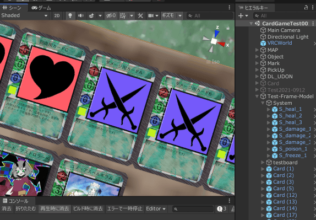
Task: Click the S_freeze_1 prefab cube icon
Action: click(x=275, y=155)
